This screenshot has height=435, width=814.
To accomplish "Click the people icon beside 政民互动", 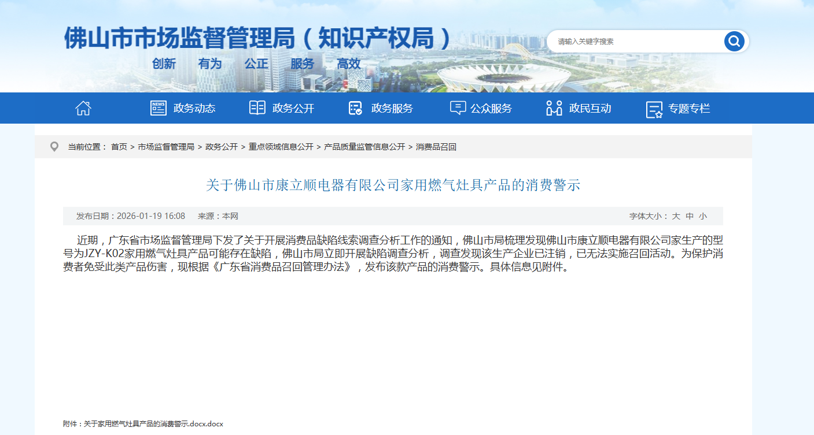I will click(x=554, y=108).
